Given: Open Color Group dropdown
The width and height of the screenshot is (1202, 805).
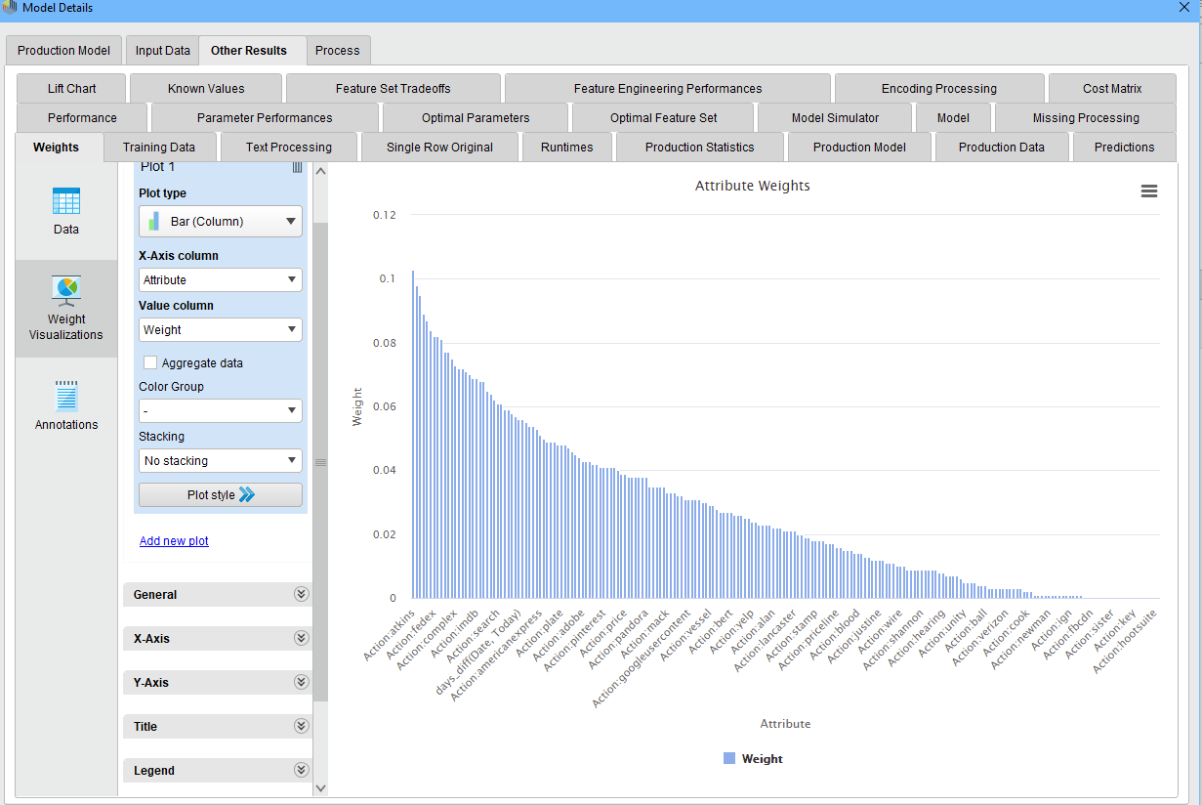Looking at the screenshot, I should 221,411.
